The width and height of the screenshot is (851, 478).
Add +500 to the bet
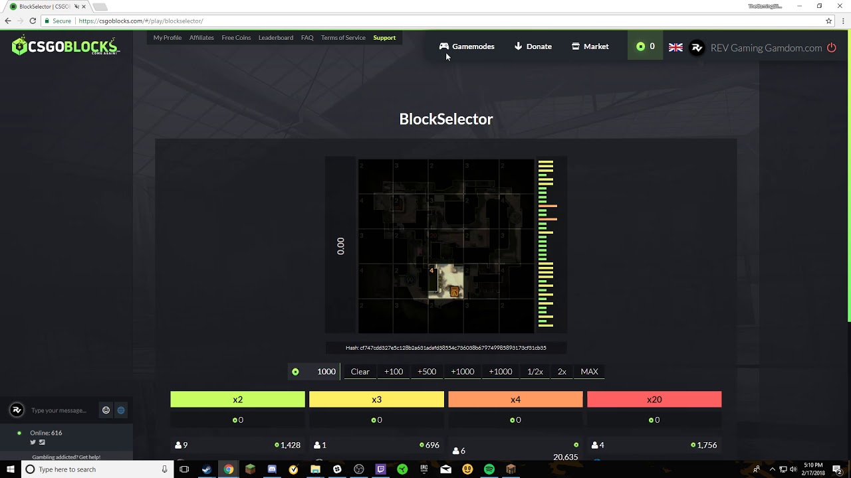click(x=427, y=372)
